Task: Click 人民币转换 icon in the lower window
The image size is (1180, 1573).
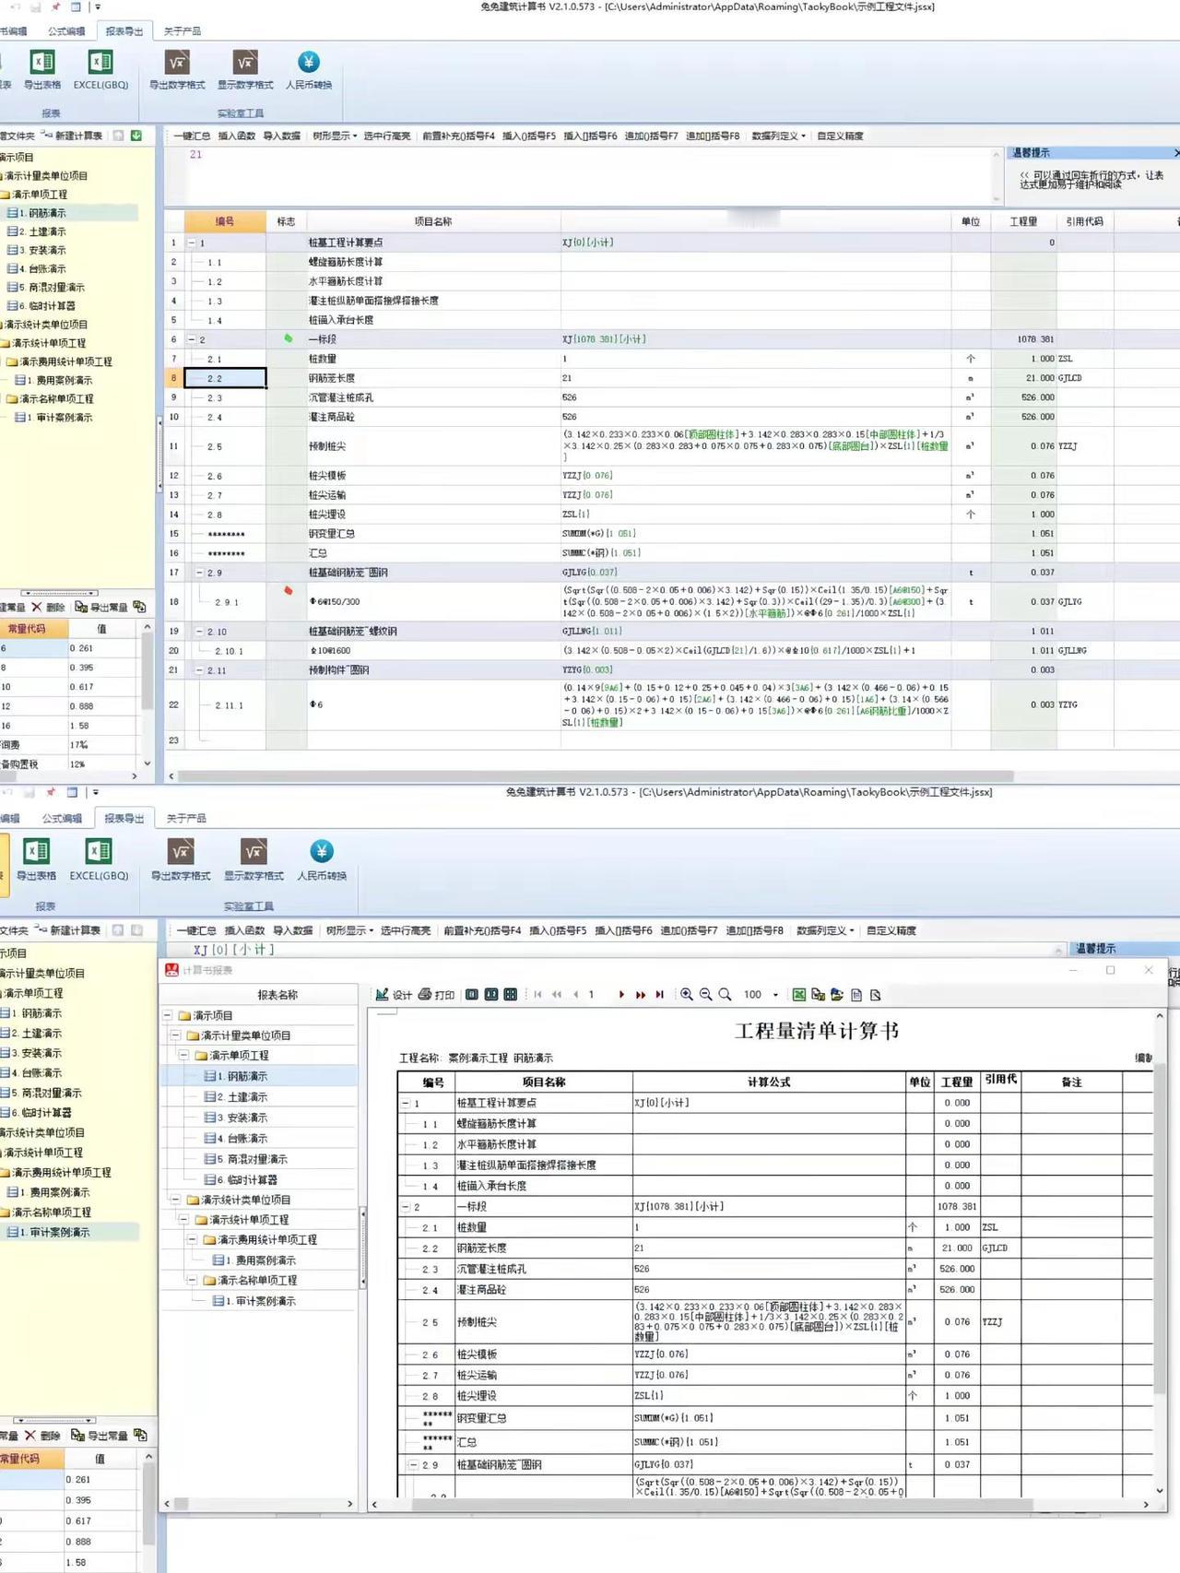Action: click(x=322, y=851)
